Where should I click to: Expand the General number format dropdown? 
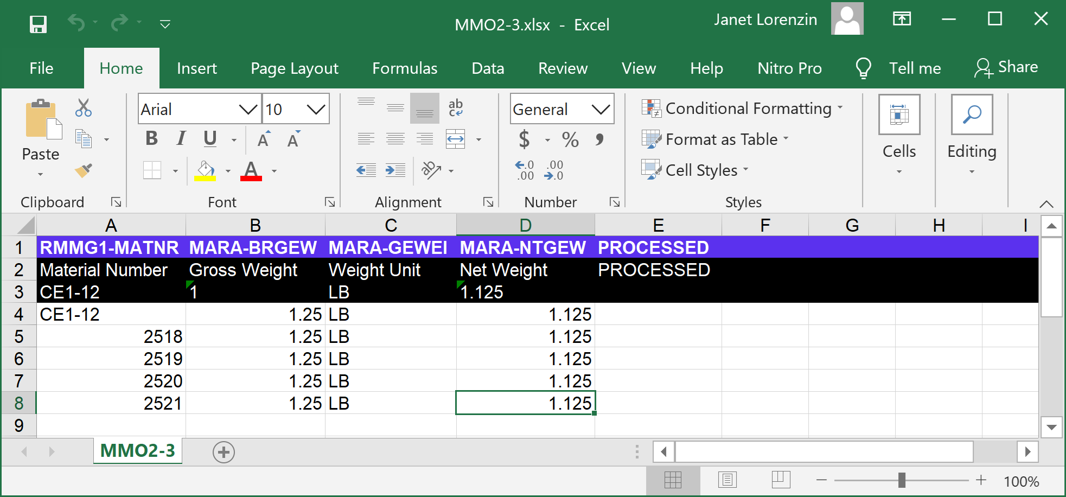(600, 110)
